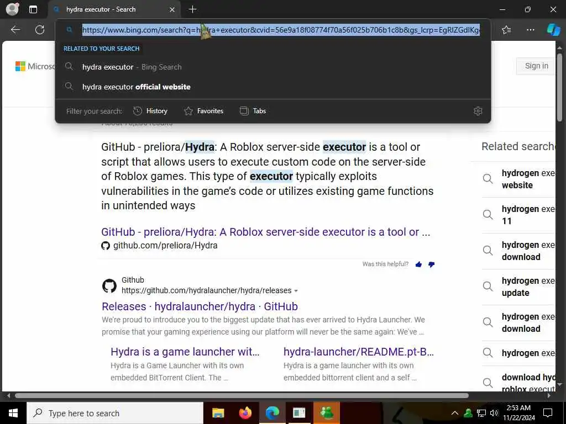
Task: Click the Github favicon of releases result
Action: (x=109, y=285)
